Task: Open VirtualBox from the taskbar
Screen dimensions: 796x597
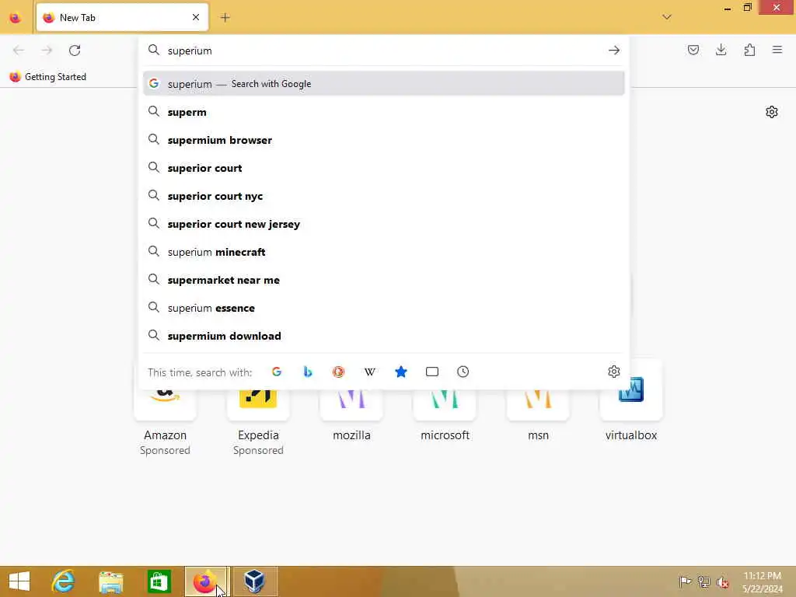Action: click(254, 581)
